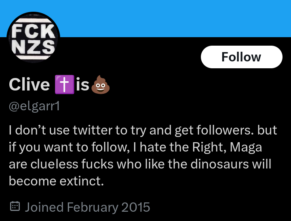Click the display name Clive
The image size is (291, 221).
[29, 84]
